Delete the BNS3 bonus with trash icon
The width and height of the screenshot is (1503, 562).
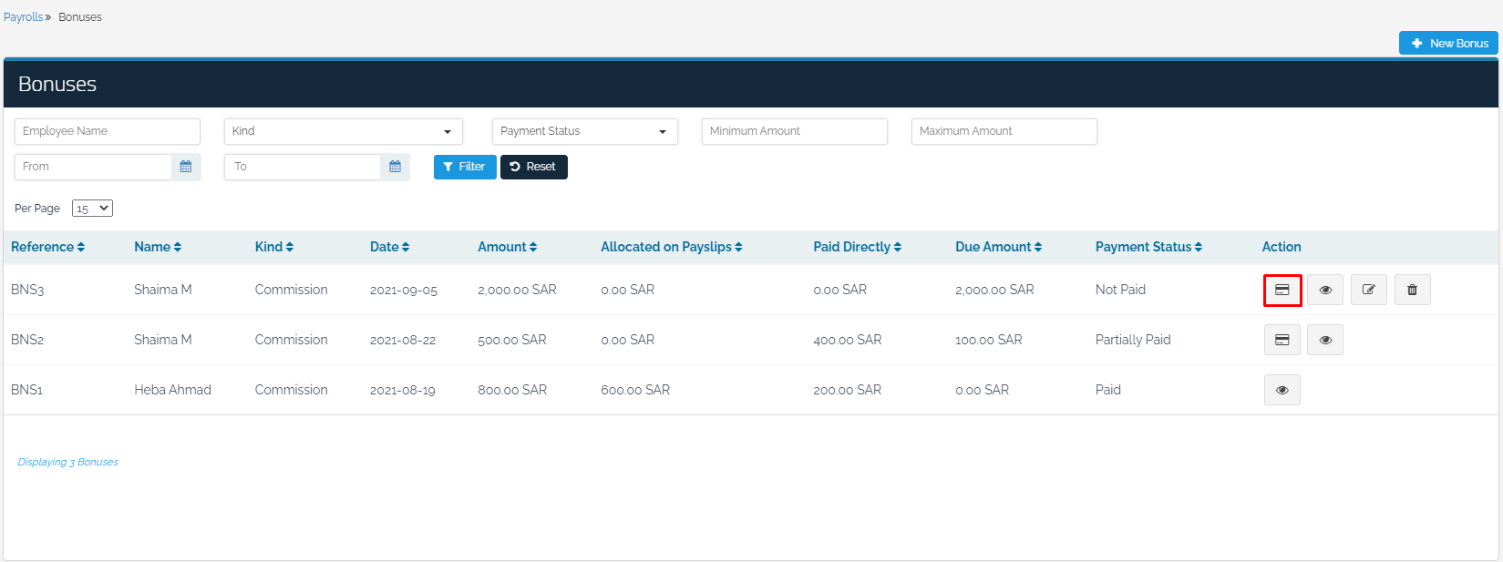click(1412, 290)
